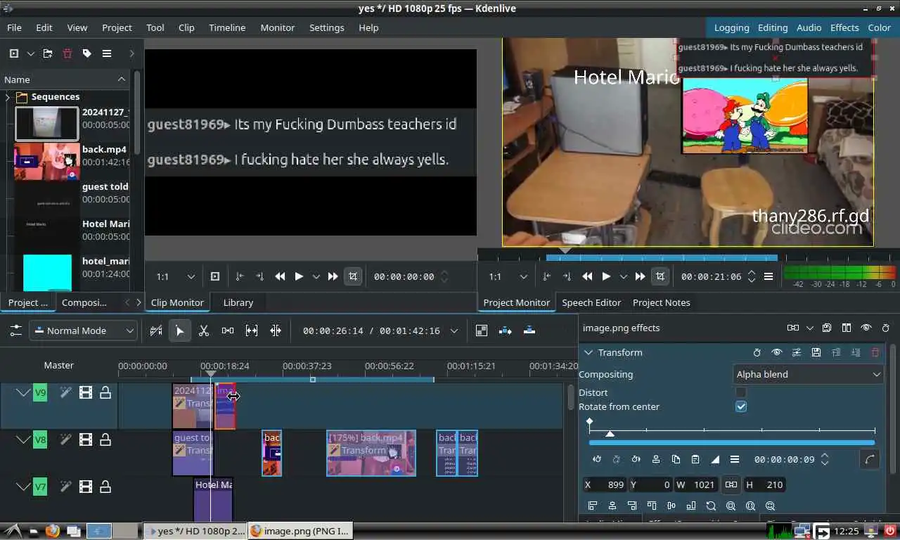Switch to the Speech Editor tab
The height and width of the screenshot is (540, 900).
click(591, 302)
